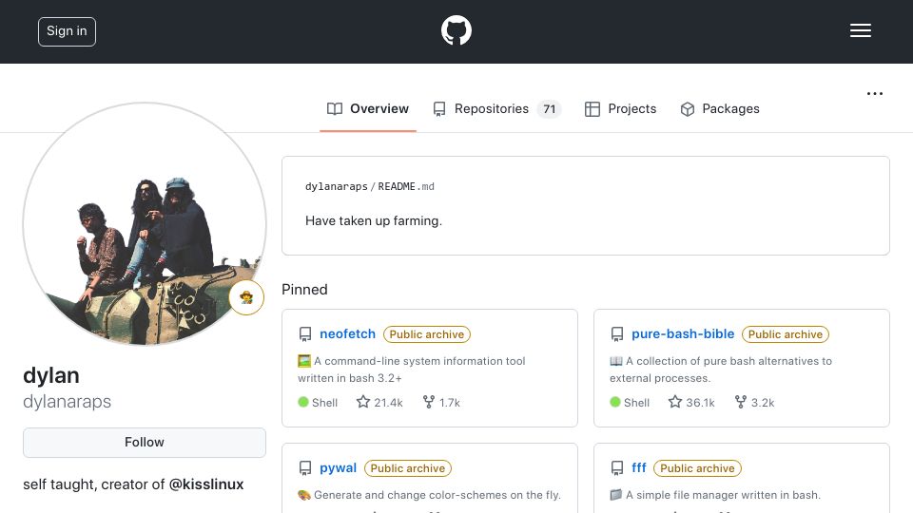Open the neofetch repository

pos(348,333)
